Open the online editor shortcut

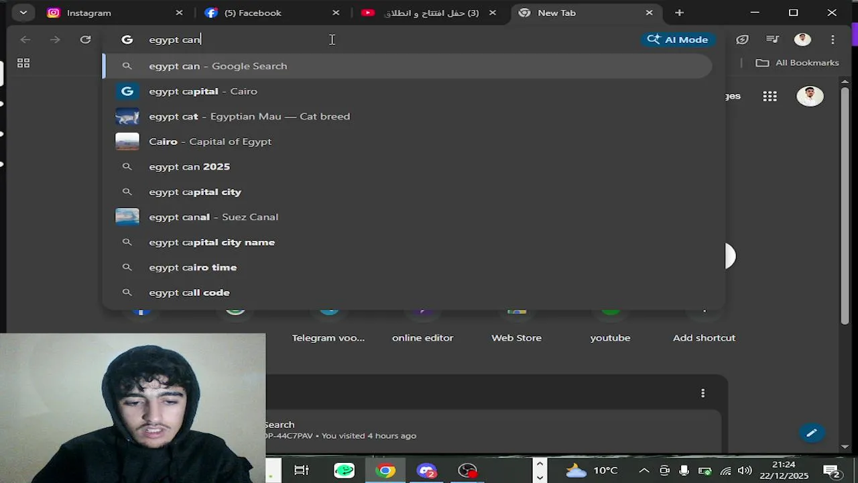pyautogui.click(x=422, y=327)
